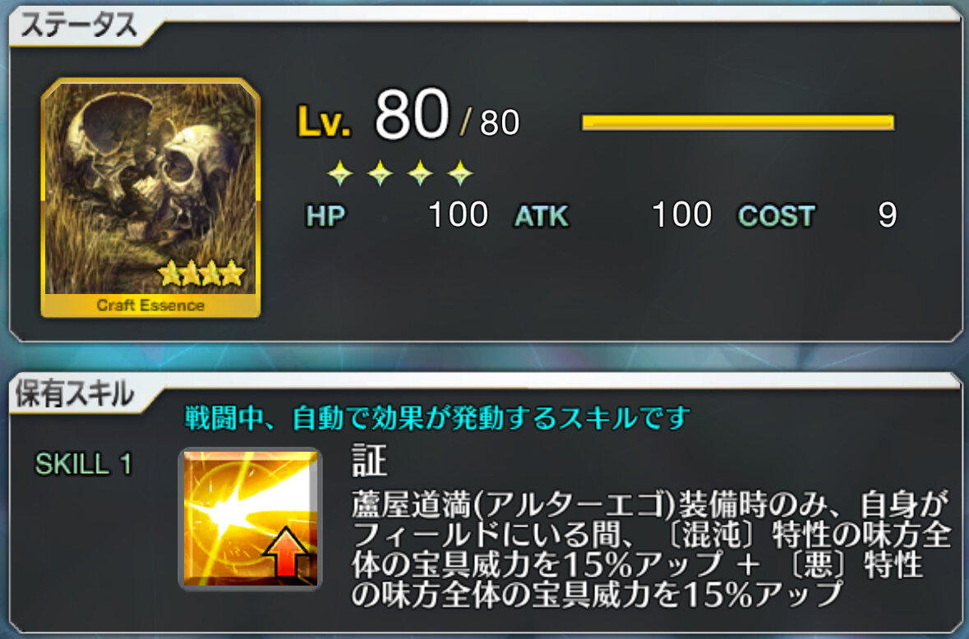969x639 pixels.
Task: Click the third yellow sparkle star
Action: click(420, 172)
